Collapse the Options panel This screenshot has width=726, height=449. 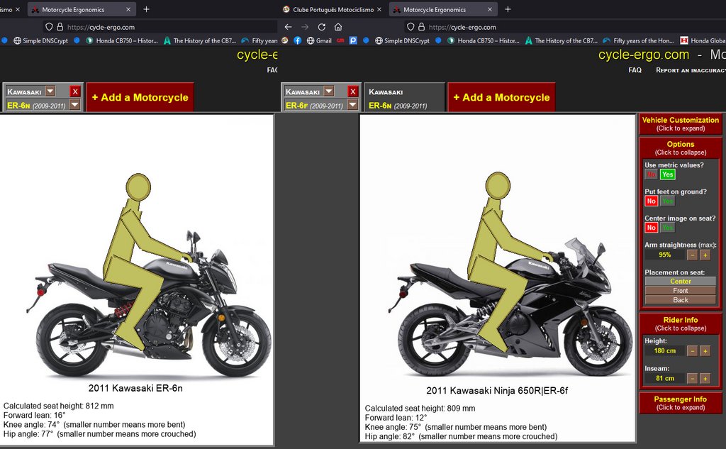coord(680,148)
